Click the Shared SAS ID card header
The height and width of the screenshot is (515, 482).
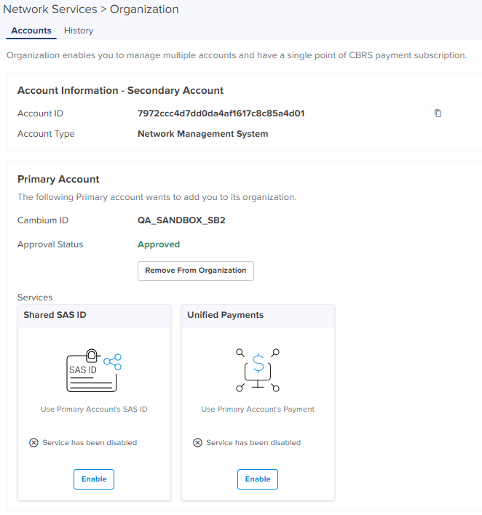55,315
